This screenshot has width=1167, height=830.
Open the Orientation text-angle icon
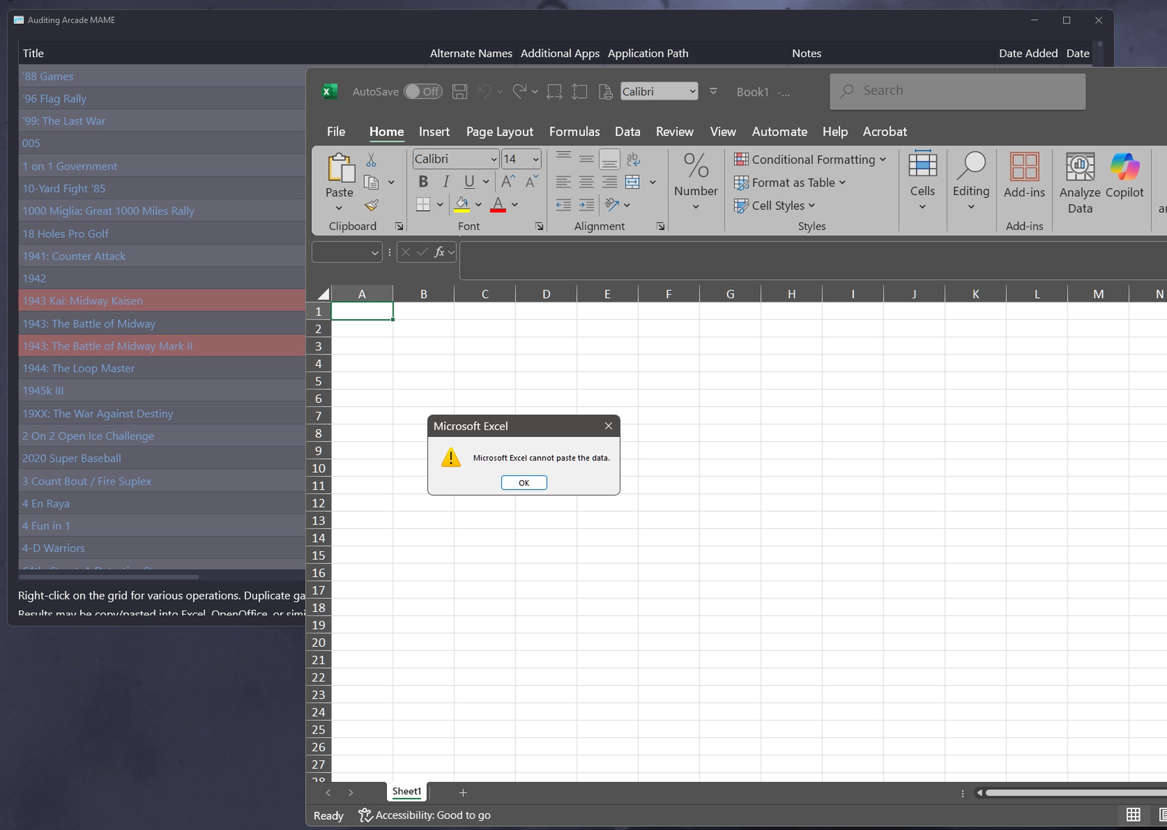point(611,204)
